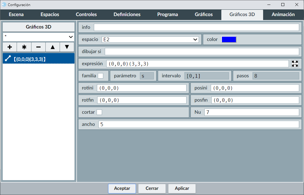Click the plus icon to add graphic
The height and width of the screenshot is (195, 304).
(x=10, y=47)
